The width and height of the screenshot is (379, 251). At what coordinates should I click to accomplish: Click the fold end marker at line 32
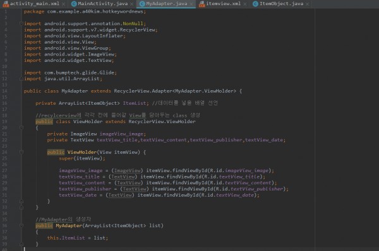tap(21, 201)
